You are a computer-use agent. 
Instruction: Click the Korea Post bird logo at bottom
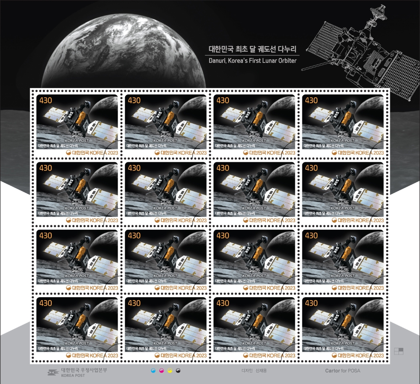point(53,373)
